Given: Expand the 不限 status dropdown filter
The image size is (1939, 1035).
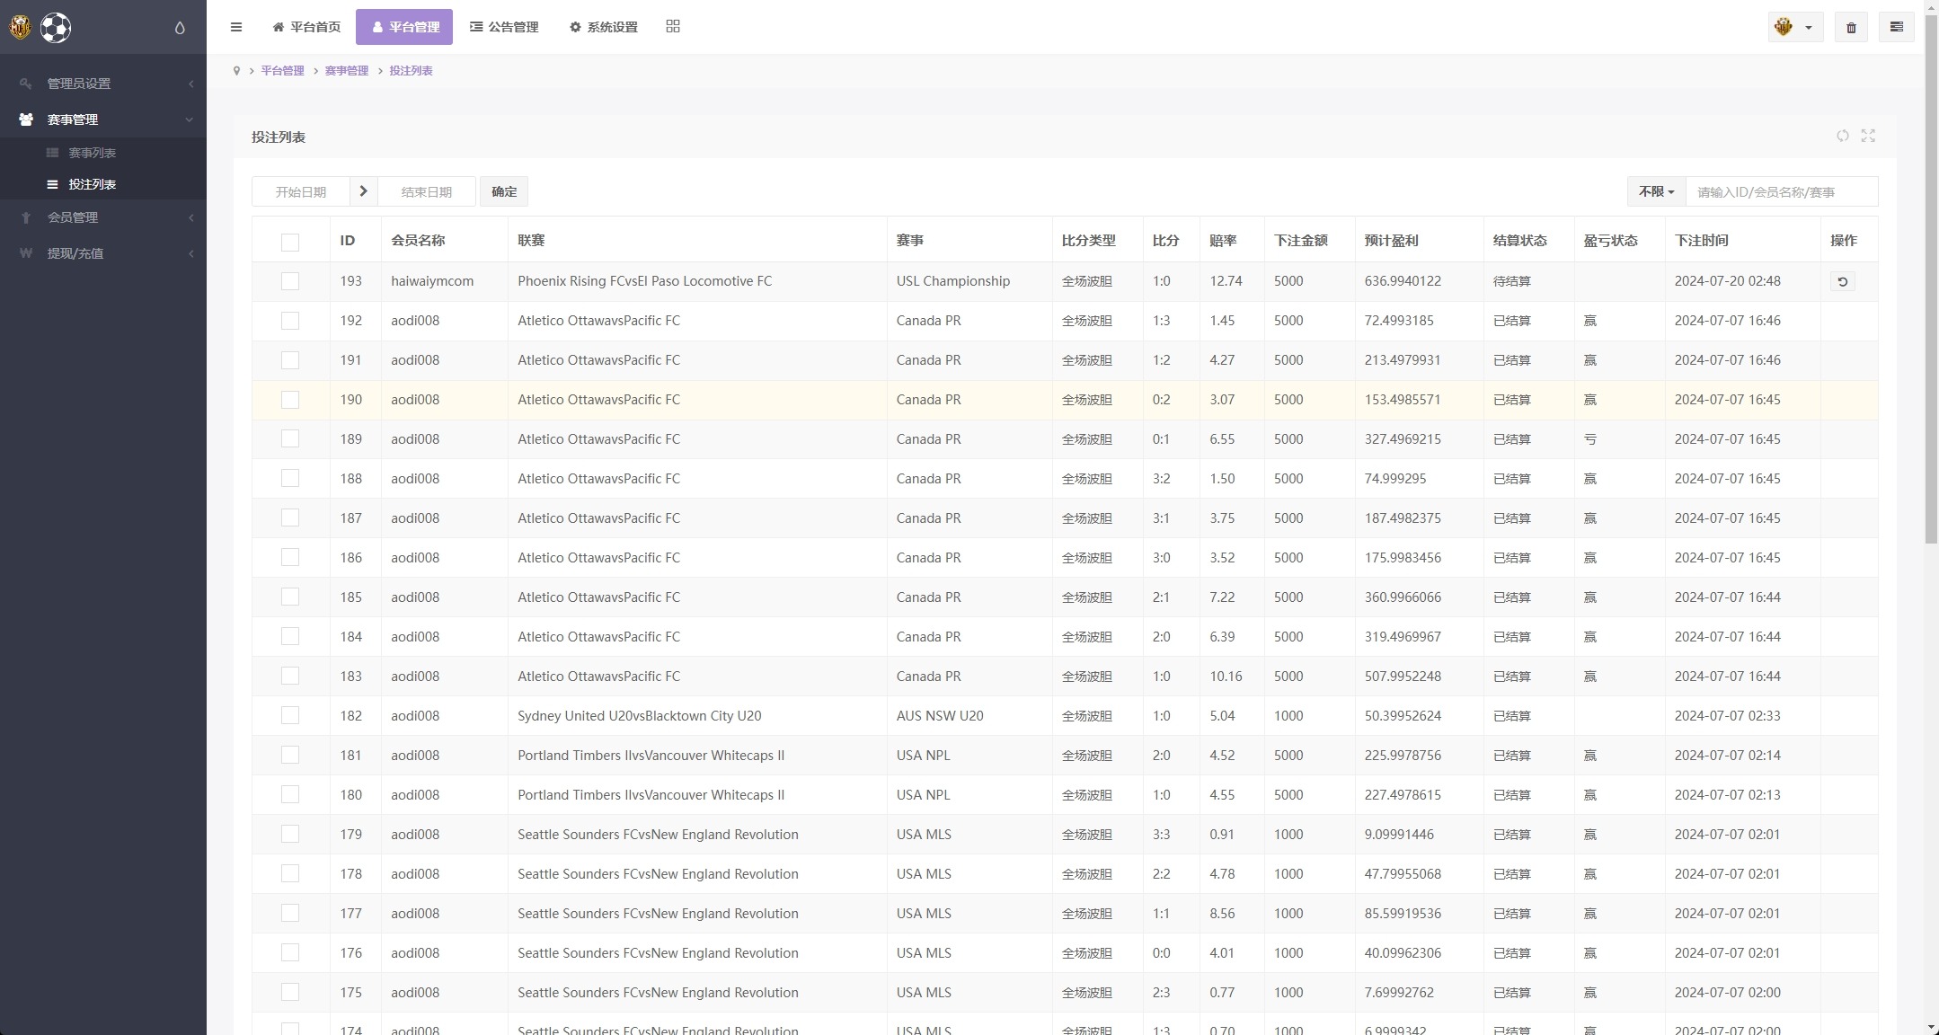Looking at the screenshot, I should [1656, 192].
